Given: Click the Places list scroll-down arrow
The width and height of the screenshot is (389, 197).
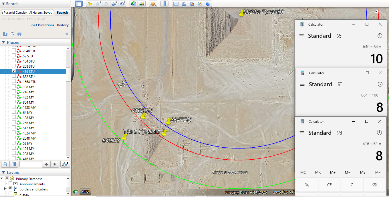Looking at the screenshot, I should (x=68, y=157).
